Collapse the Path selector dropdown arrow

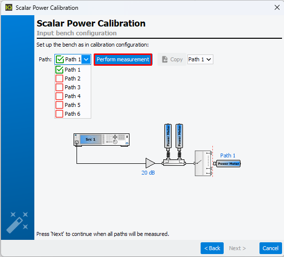pyautogui.click(x=86, y=59)
